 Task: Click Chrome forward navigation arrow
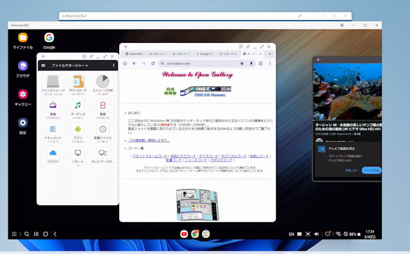pos(143,63)
